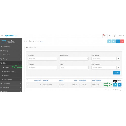Open the storefront home icon in the header

click(110, 36)
